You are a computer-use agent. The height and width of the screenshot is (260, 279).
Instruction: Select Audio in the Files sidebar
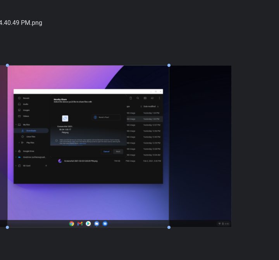pyautogui.click(x=26, y=104)
